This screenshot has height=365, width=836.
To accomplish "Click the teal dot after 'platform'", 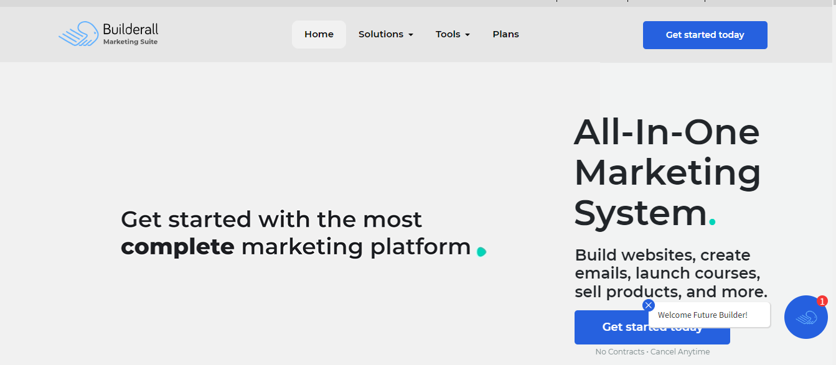I will click(481, 252).
